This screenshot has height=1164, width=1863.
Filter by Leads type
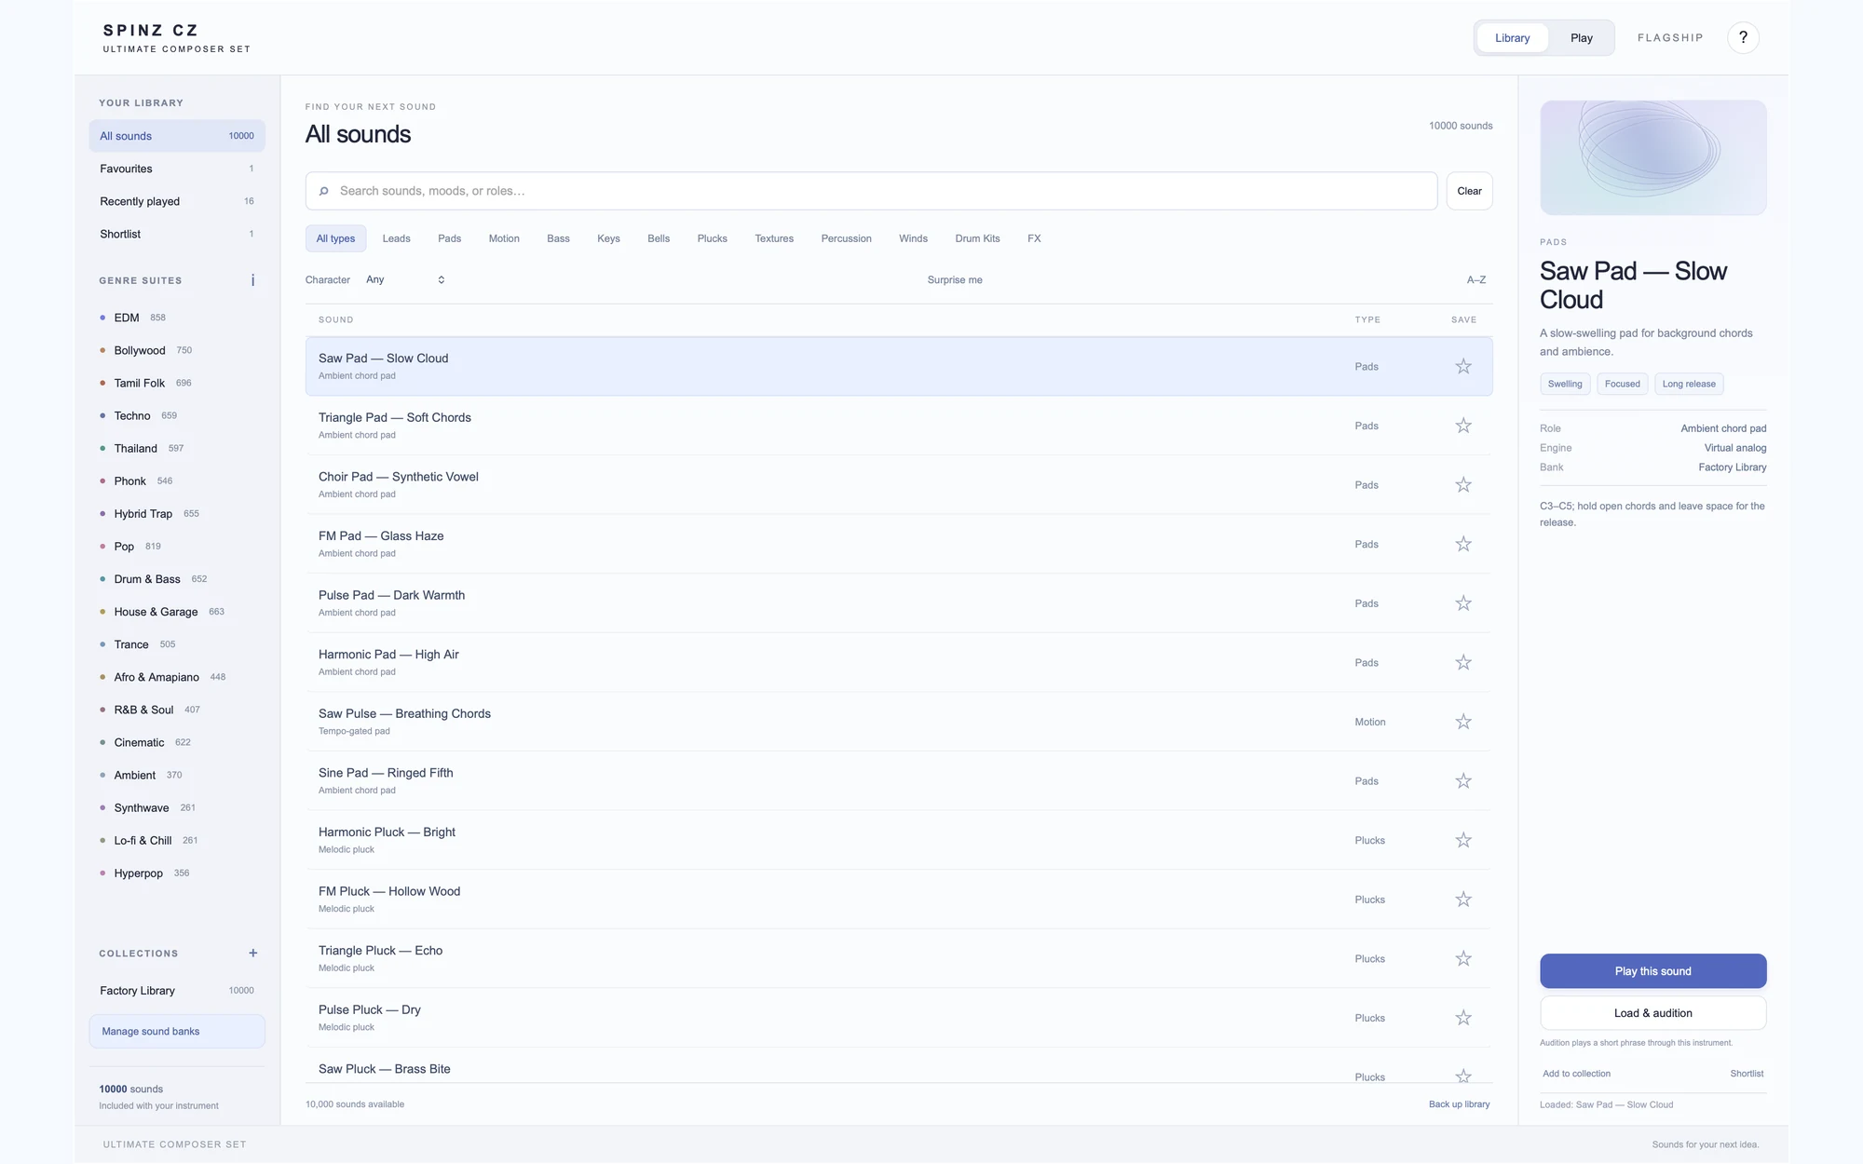click(396, 238)
